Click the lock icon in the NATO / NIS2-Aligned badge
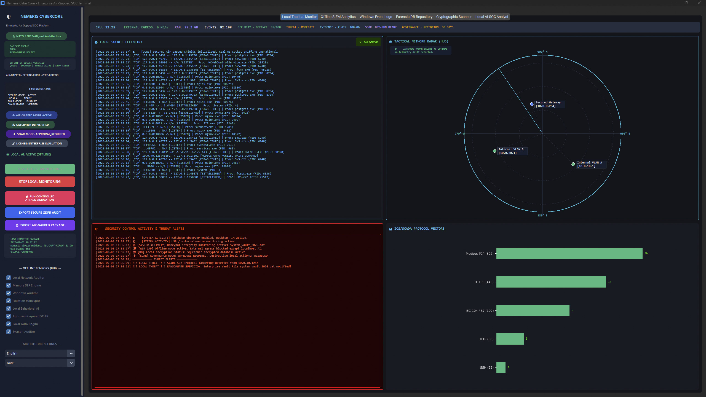The height and width of the screenshot is (397, 706). (14, 36)
